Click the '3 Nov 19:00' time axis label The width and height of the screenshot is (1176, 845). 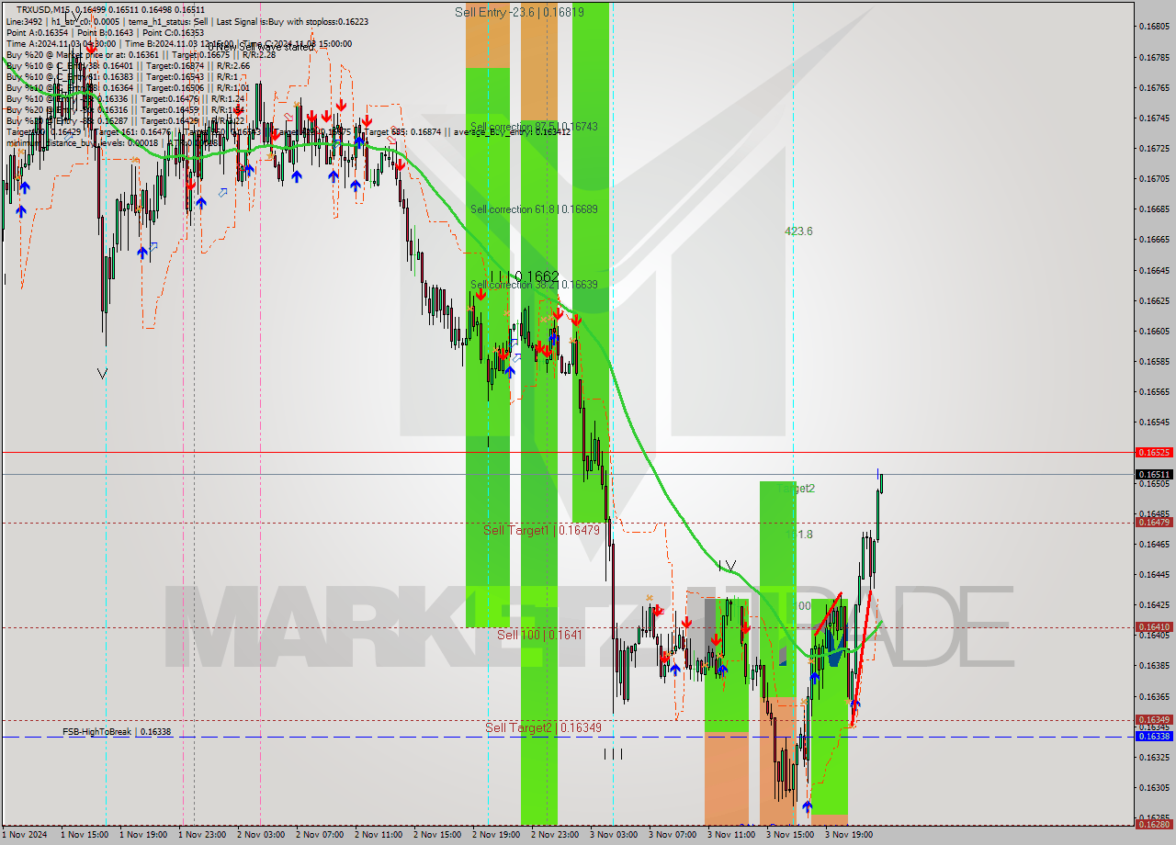(x=849, y=835)
